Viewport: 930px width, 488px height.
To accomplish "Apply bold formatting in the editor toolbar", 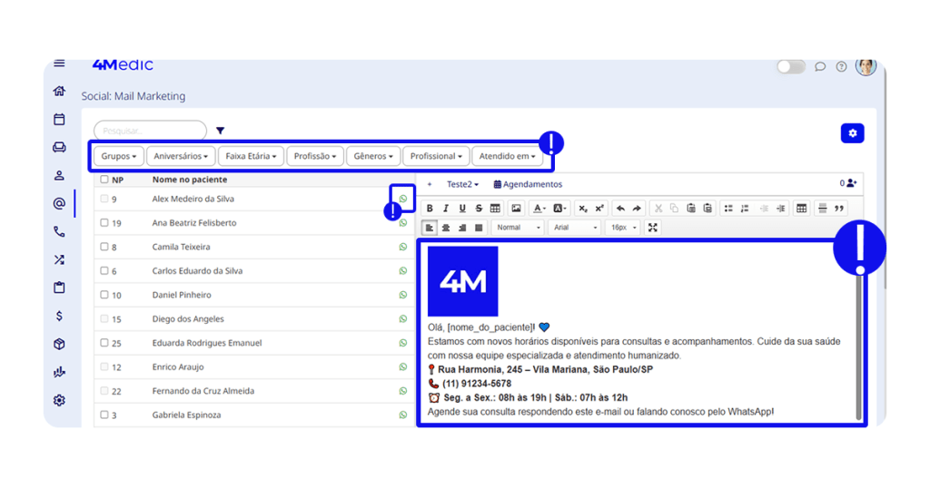I will (x=430, y=209).
